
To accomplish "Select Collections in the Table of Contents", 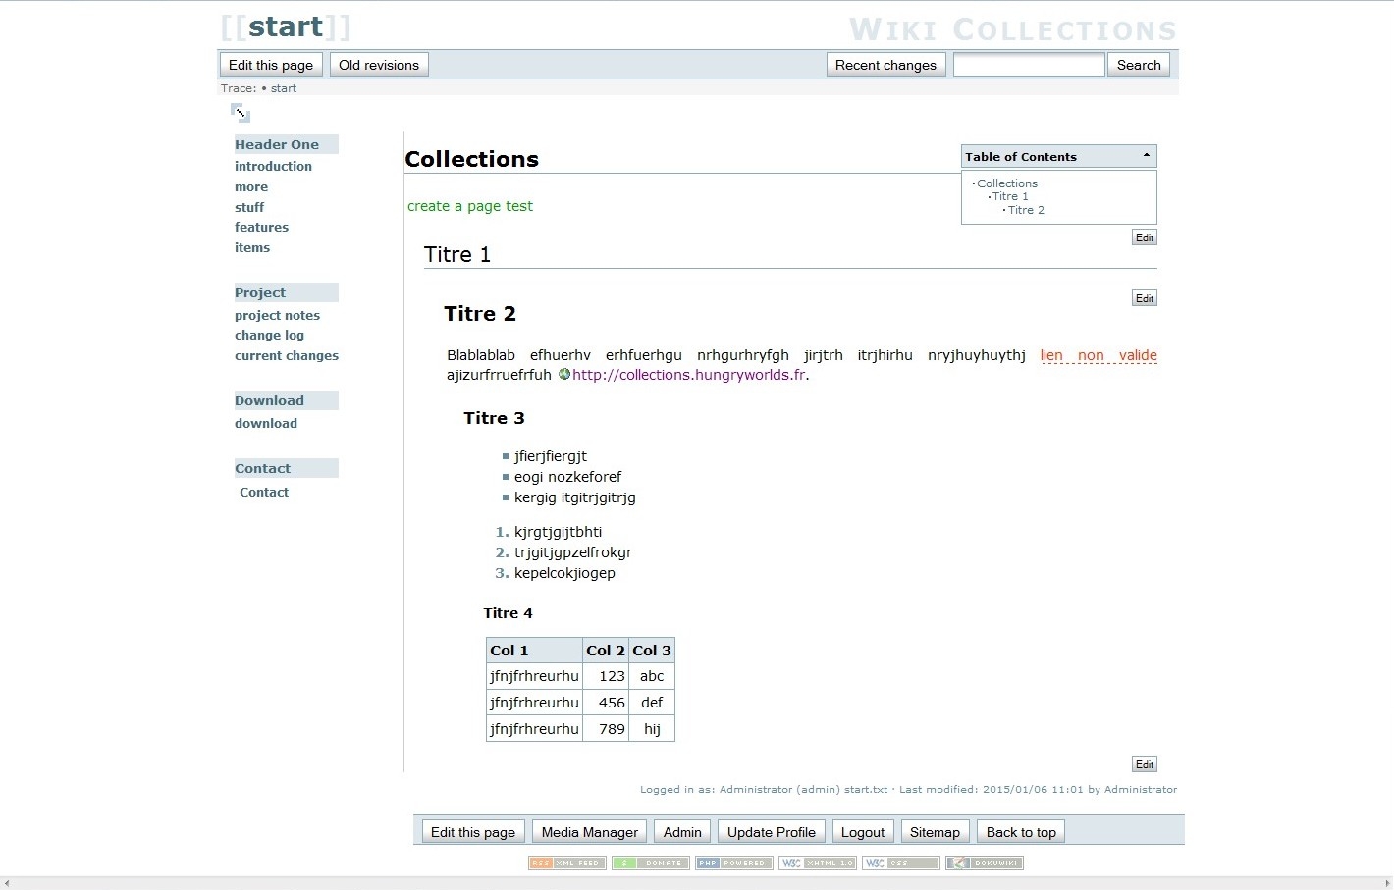I will pos(1006,183).
